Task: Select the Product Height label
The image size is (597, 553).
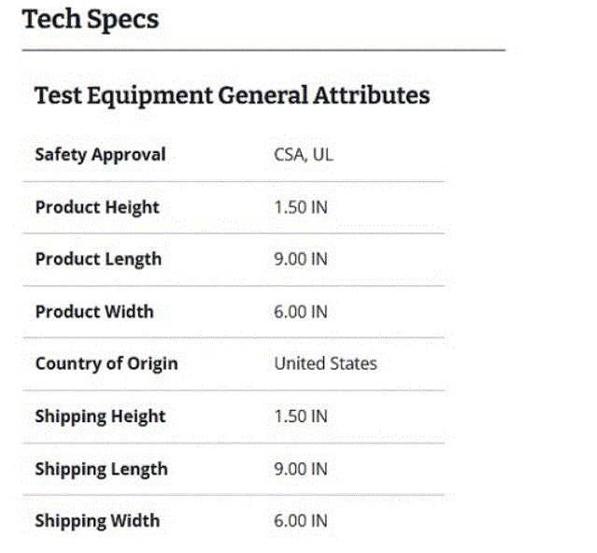Action: pos(97,206)
